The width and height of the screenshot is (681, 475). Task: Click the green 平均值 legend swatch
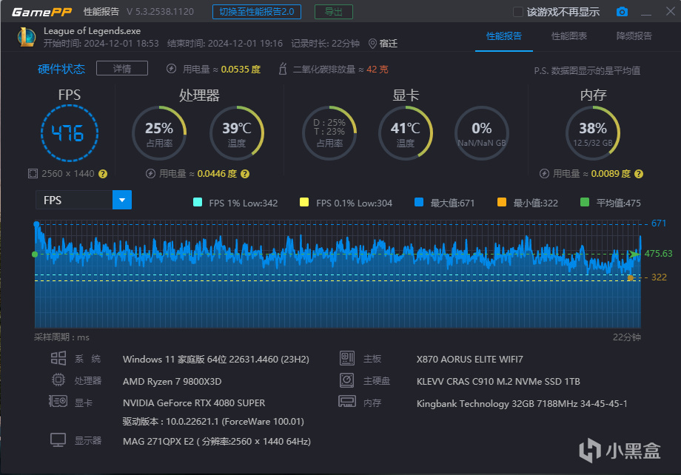point(585,202)
